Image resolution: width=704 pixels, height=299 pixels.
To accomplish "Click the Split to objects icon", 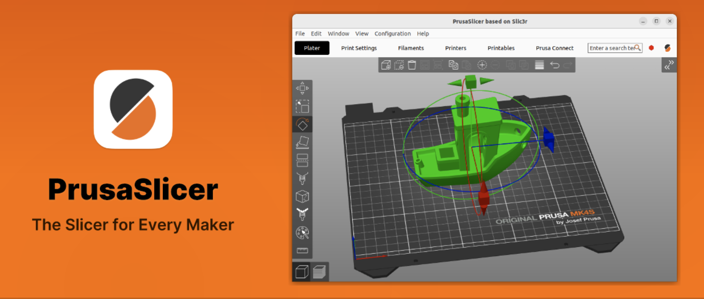I will (510, 65).
